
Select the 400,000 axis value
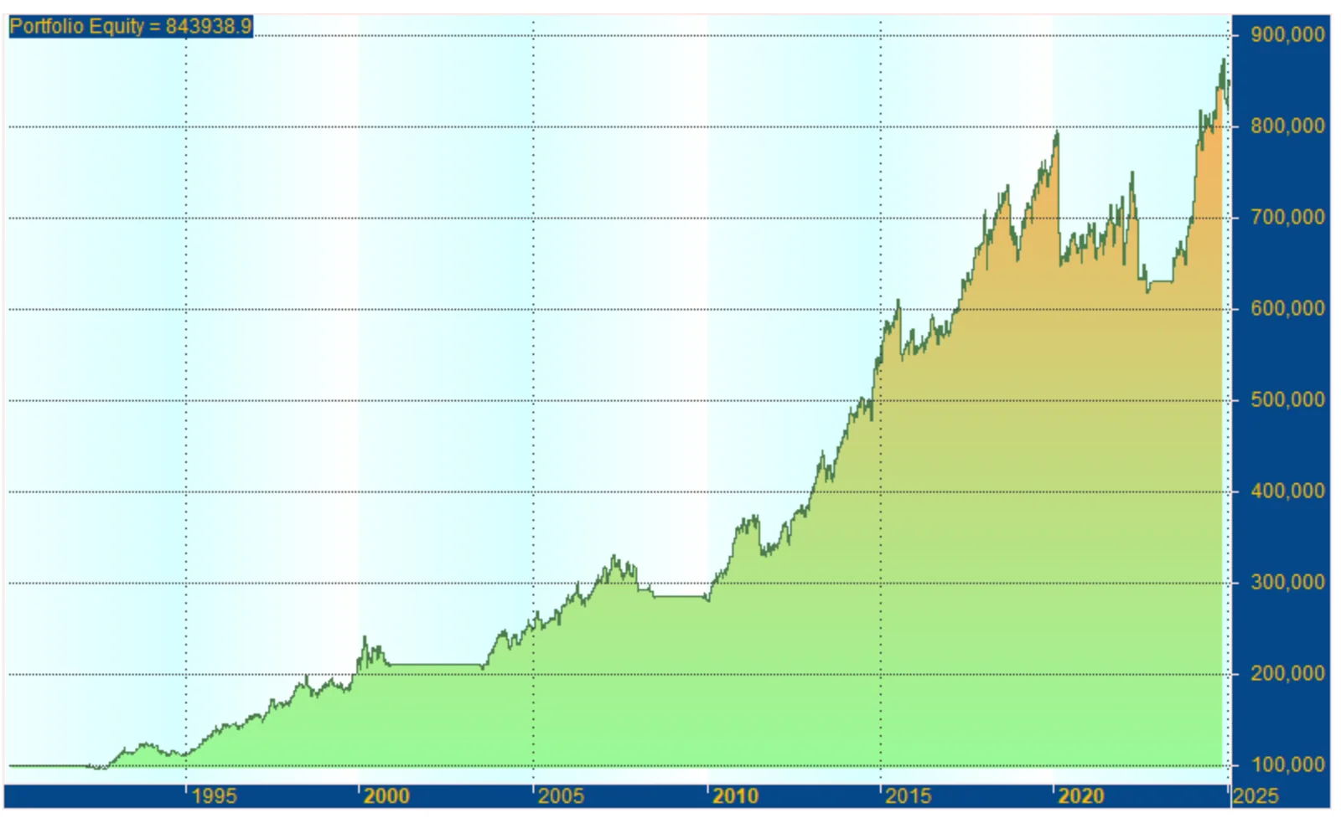click(x=1287, y=491)
